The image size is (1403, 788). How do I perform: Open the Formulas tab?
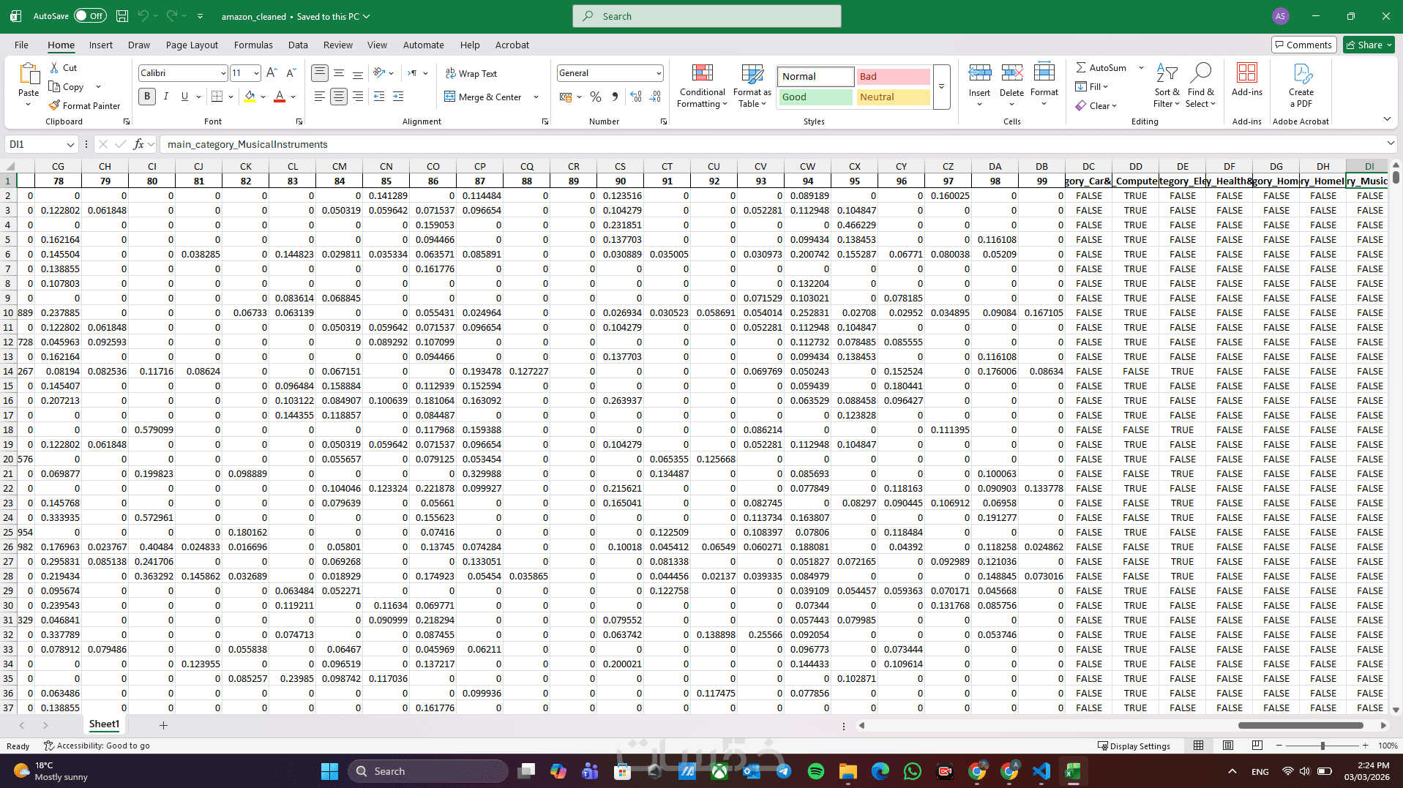(253, 45)
